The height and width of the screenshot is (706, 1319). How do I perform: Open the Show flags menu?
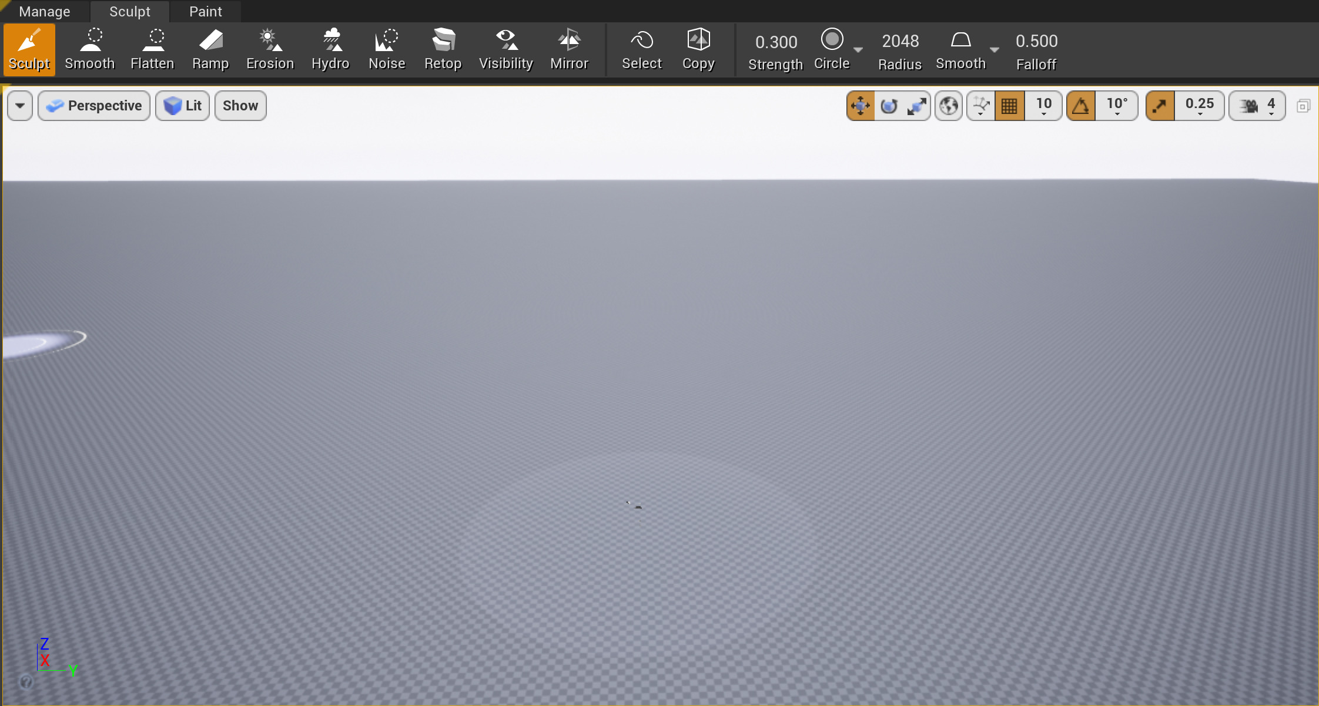(x=240, y=105)
